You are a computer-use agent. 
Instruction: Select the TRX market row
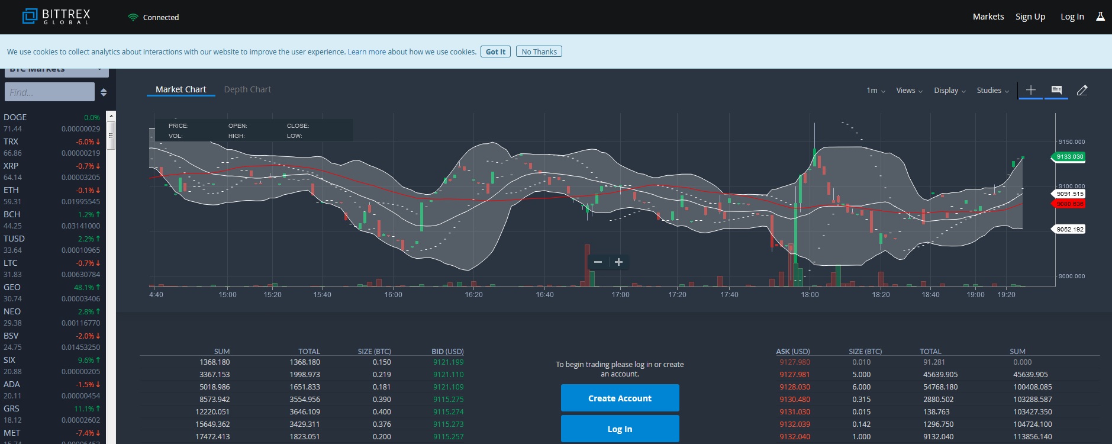(x=52, y=147)
